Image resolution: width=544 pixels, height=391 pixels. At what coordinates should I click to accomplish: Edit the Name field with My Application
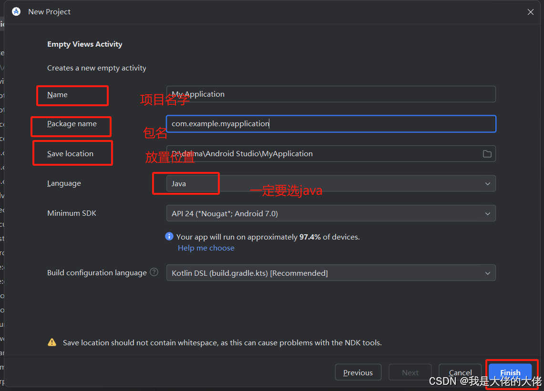(x=331, y=94)
